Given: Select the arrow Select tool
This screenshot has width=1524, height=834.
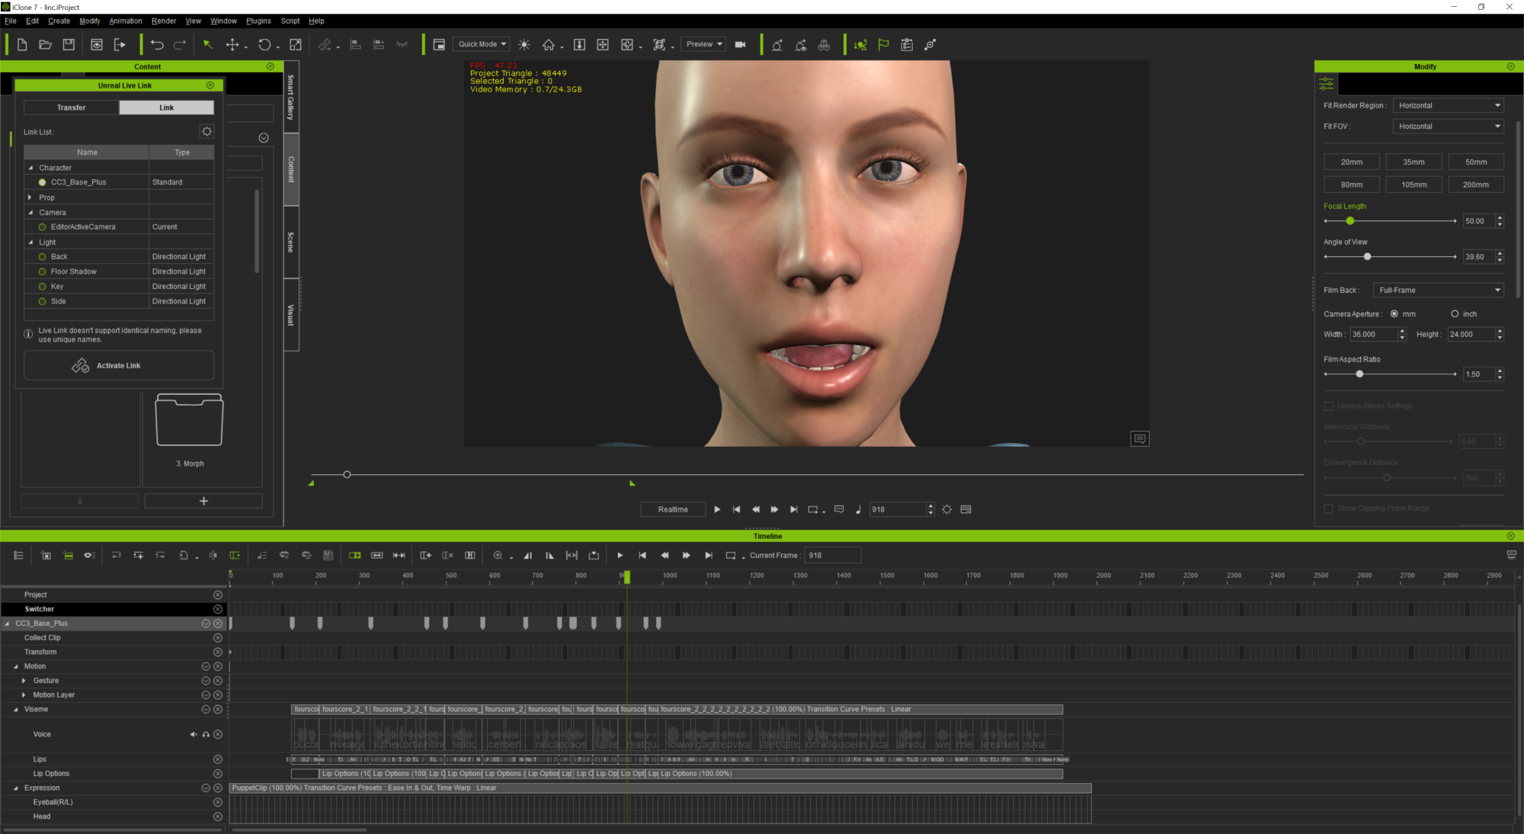Looking at the screenshot, I should pyautogui.click(x=207, y=45).
